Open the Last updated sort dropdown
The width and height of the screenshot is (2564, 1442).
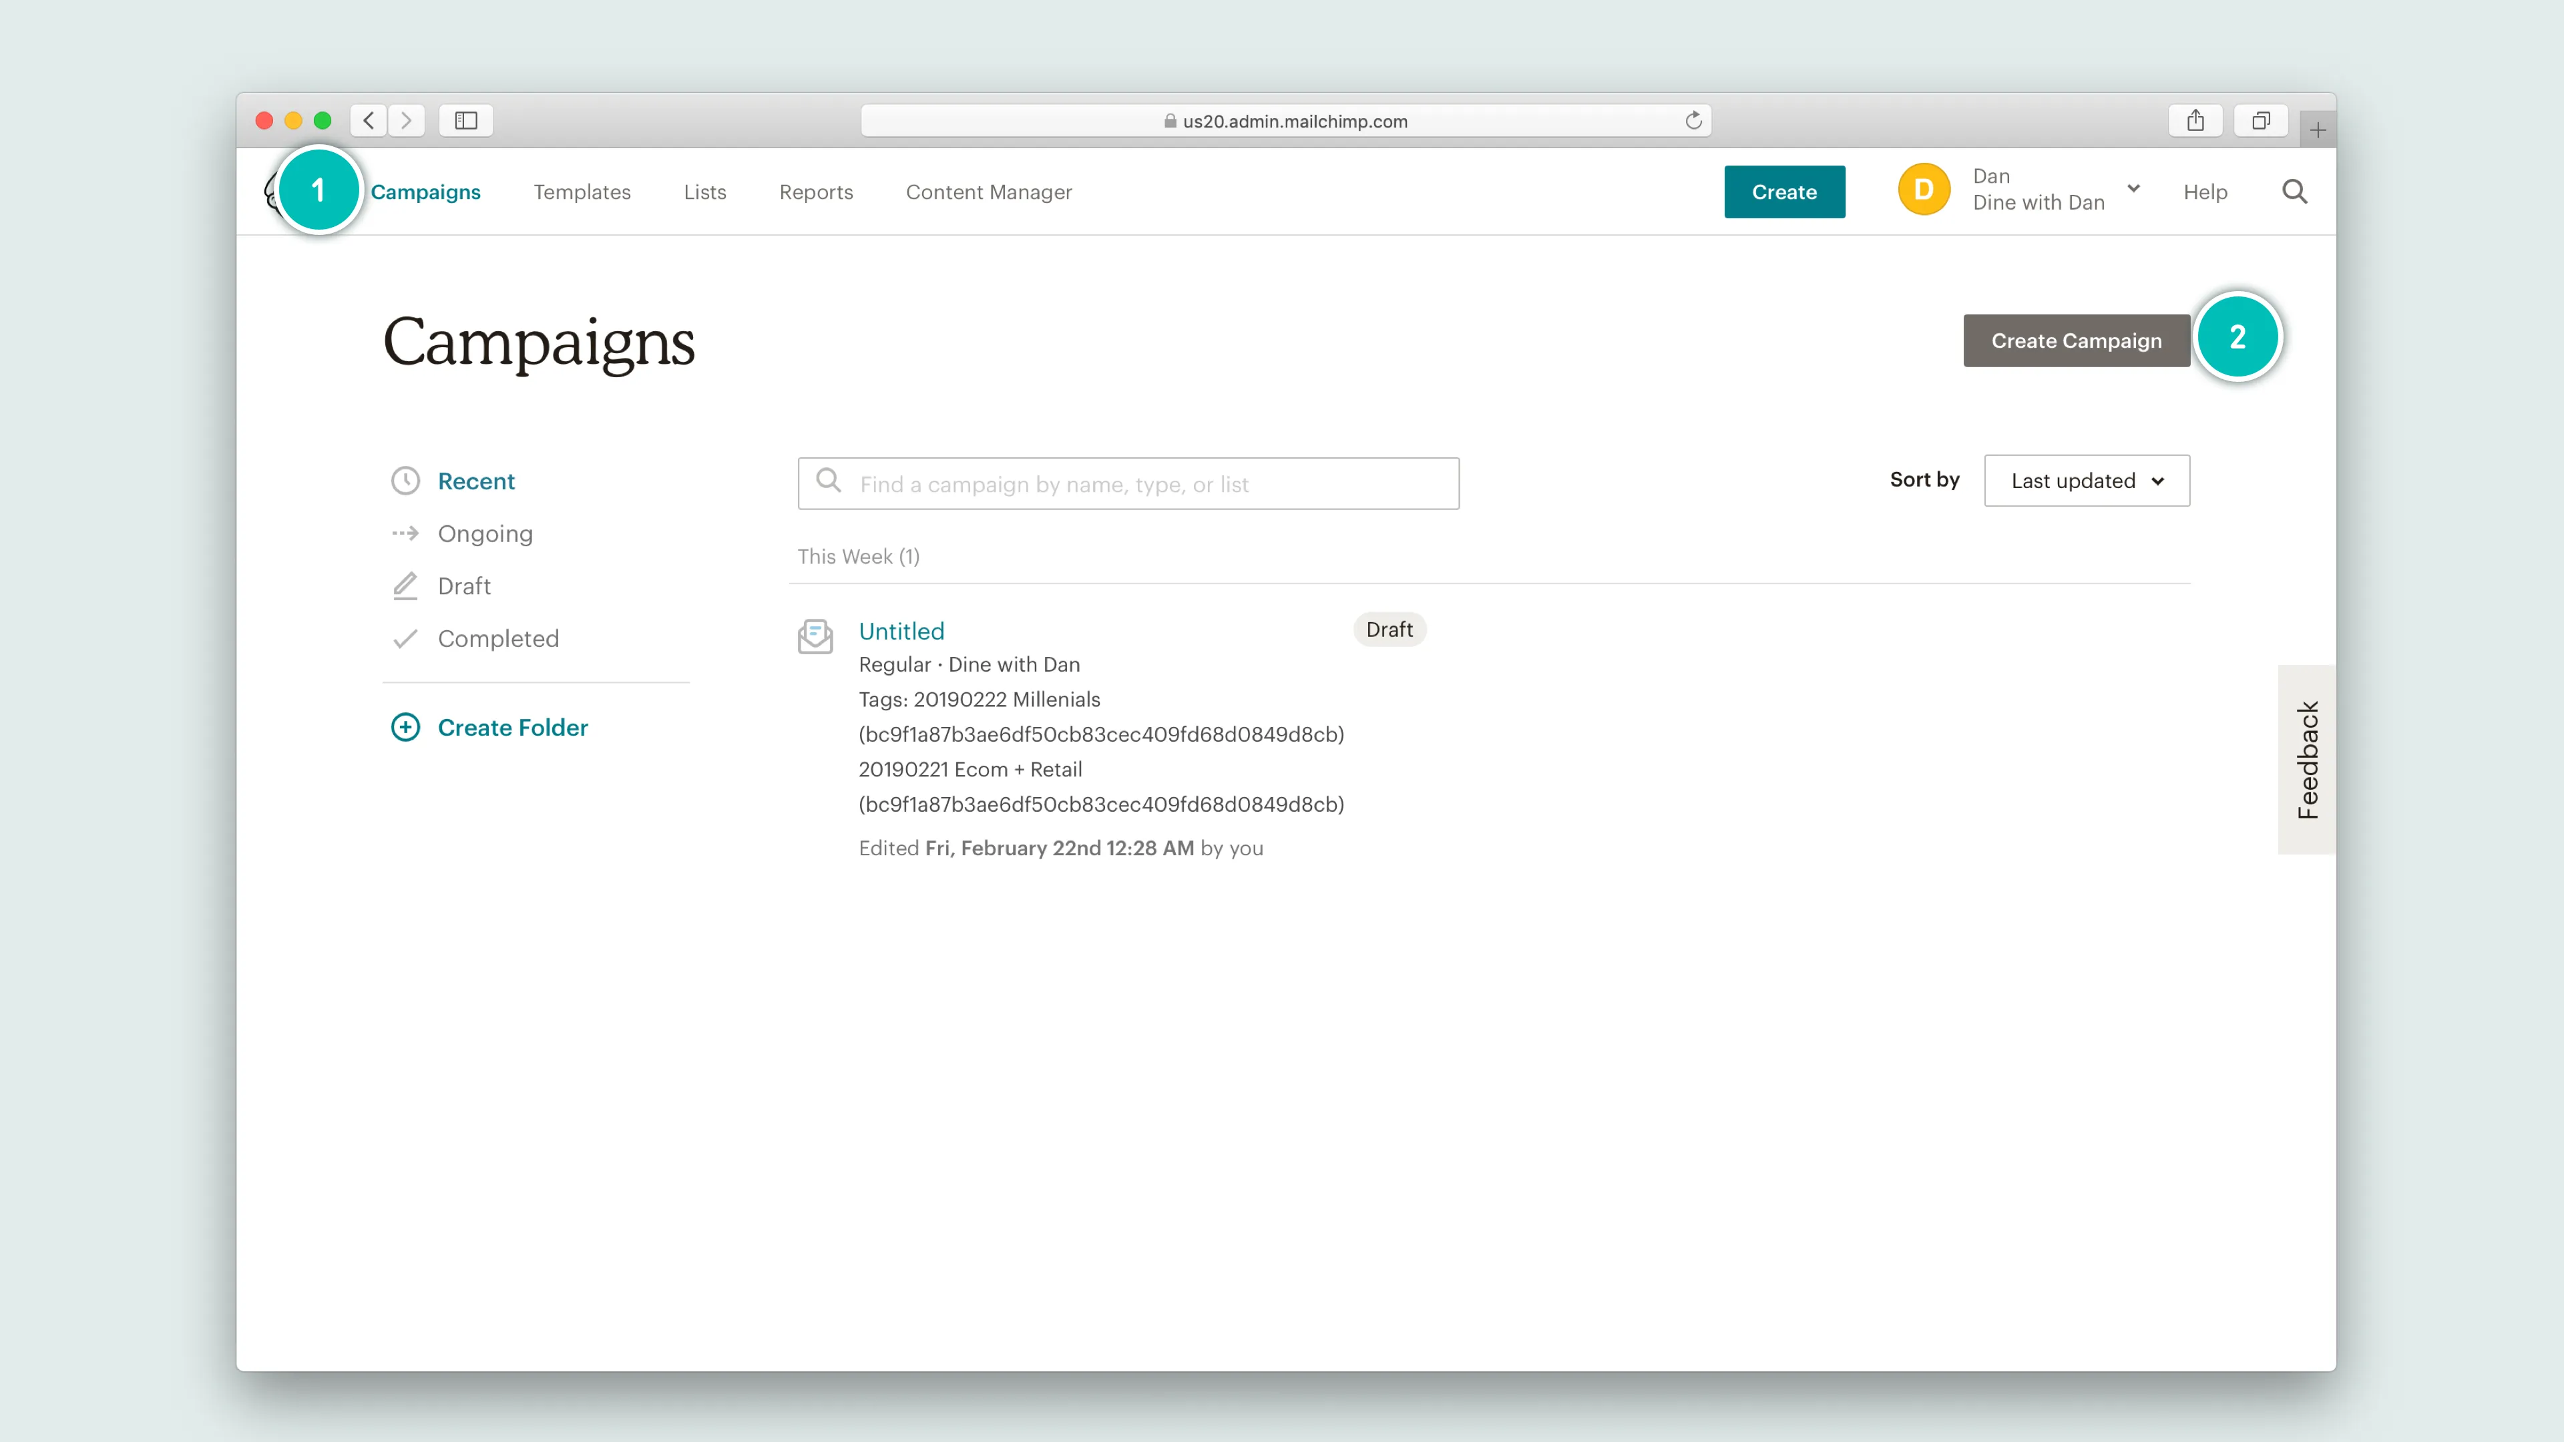coord(2086,481)
